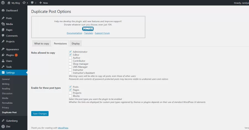Open the Documentation link

[x=74, y=33]
